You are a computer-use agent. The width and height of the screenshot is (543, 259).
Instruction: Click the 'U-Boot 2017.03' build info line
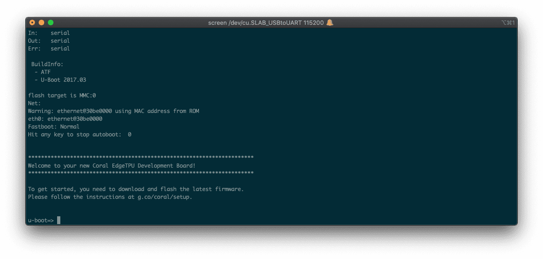click(x=60, y=80)
